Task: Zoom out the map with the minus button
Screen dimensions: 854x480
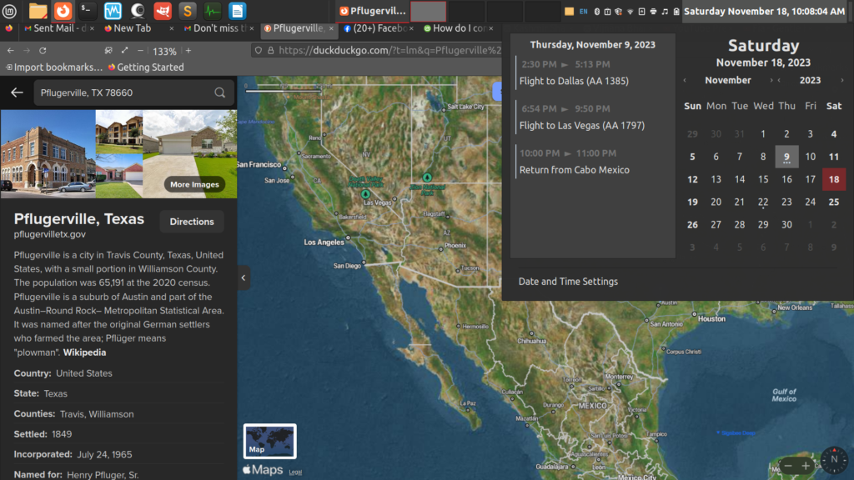Action: [786, 466]
